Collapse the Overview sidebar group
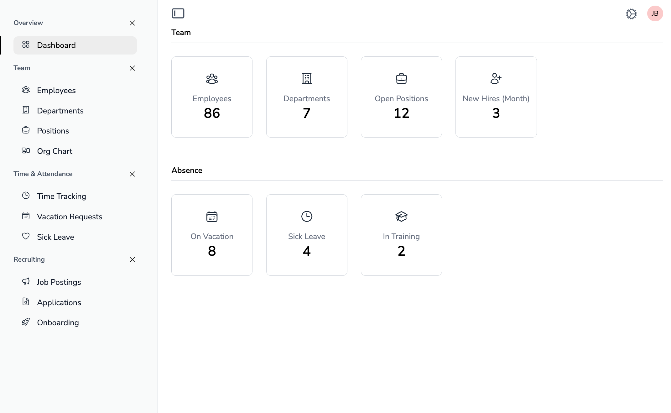This screenshot has width=671, height=413. pos(132,23)
